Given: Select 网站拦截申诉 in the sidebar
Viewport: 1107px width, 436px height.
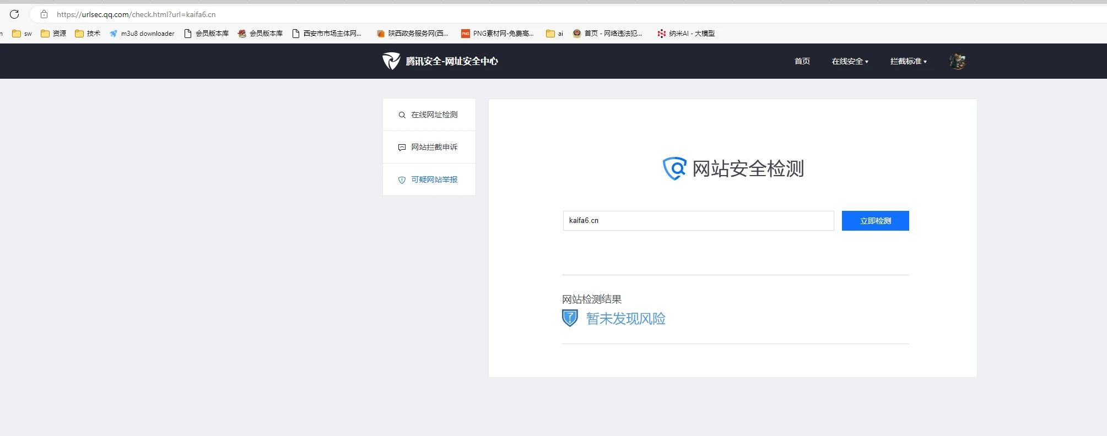Looking at the screenshot, I should (x=429, y=147).
